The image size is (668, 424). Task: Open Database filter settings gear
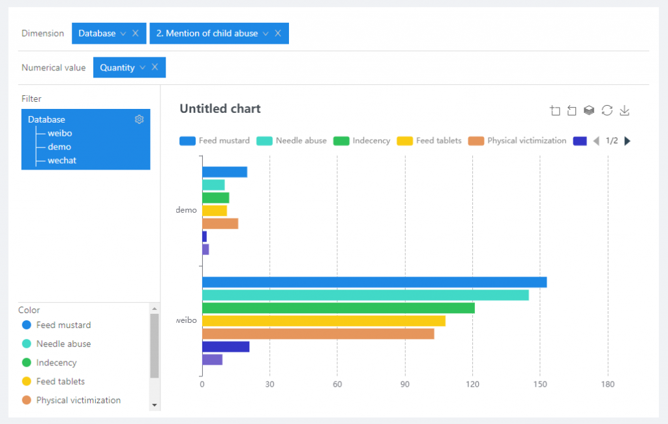pyautogui.click(x=139, y=119)
